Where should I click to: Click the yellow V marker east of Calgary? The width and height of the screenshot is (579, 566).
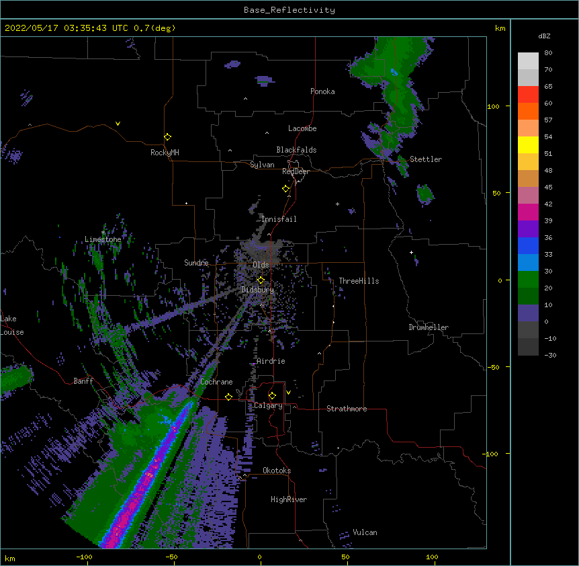point(288,393)
